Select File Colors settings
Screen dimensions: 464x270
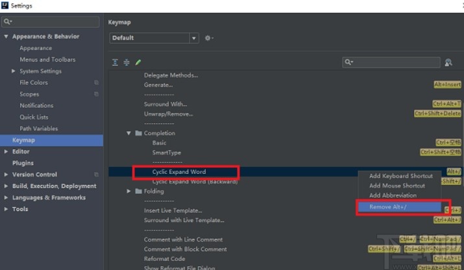34,82
